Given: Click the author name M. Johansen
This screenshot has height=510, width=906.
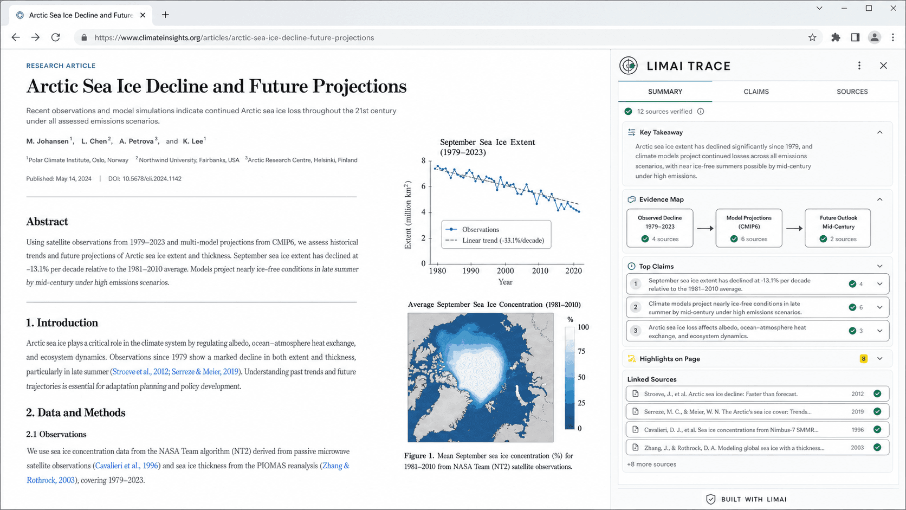Looking at the screenshot, I should click(48, 141).
